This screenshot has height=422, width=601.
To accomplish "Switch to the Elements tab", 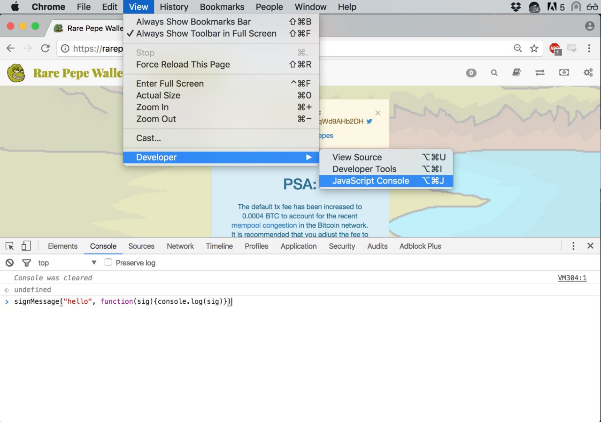I will 62,246.
